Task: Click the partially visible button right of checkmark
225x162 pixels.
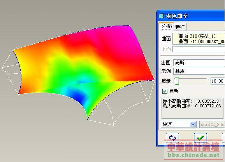Action: (223, 138)
